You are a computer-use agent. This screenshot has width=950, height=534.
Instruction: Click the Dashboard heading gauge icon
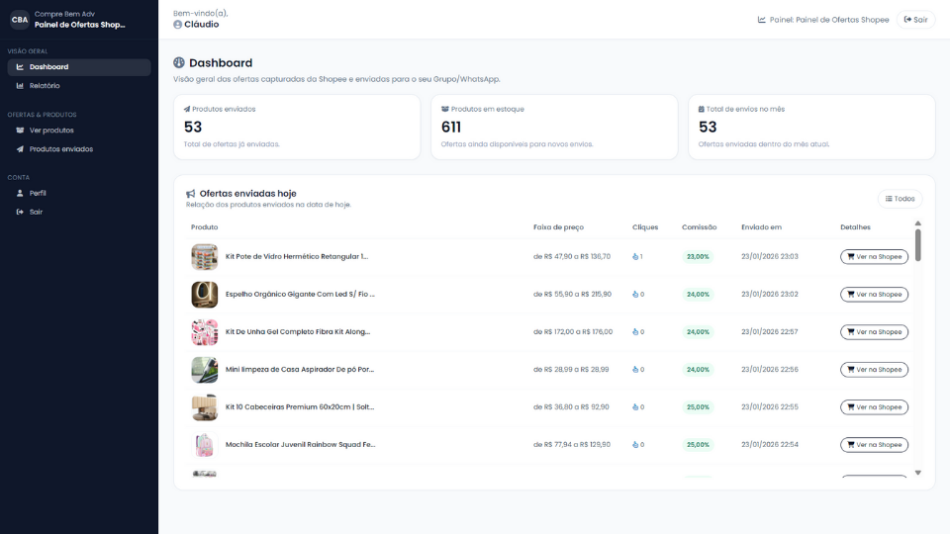click(179, 63)
